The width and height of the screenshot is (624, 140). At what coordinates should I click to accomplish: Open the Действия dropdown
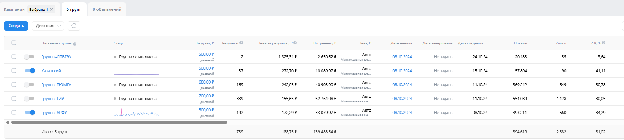pyautogui.click(x=48, y=26)
